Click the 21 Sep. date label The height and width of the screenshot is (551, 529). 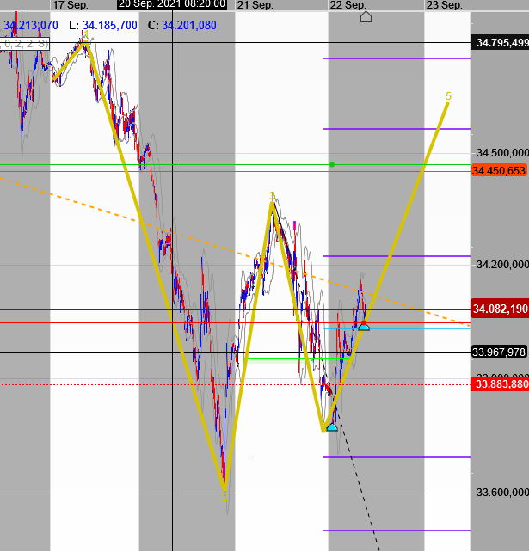[255, 5]
